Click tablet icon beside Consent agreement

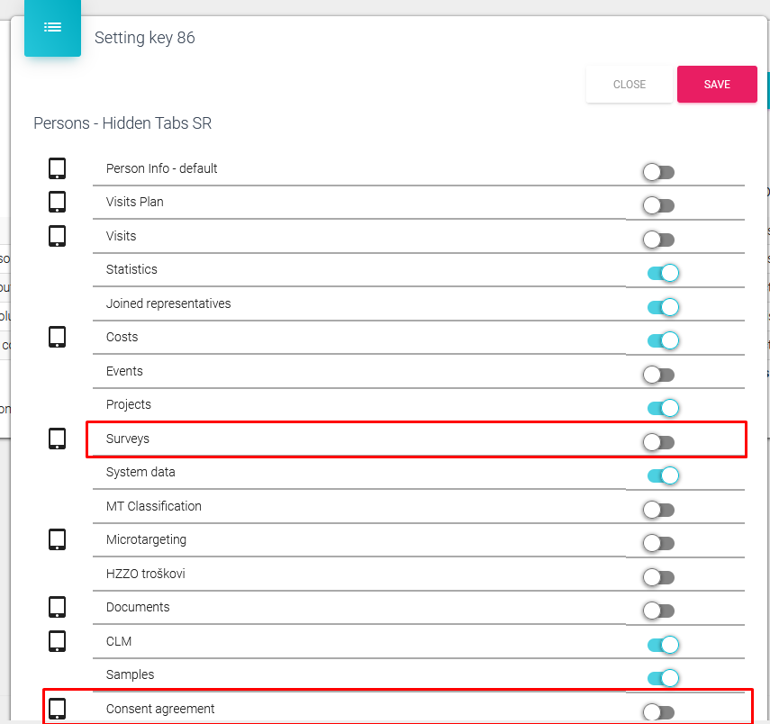tap(57, 709)
